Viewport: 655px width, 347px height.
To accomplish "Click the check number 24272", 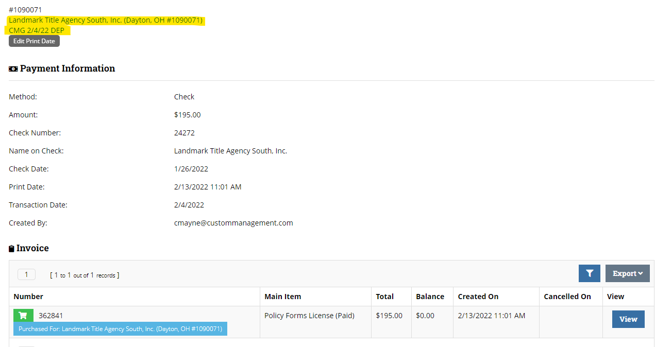I will coord(184,133).
